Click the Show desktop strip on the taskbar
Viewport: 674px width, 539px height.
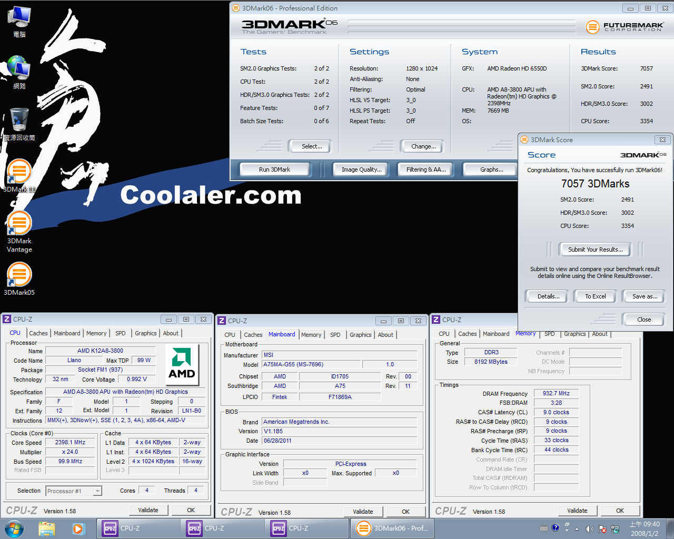click(670, 528)
